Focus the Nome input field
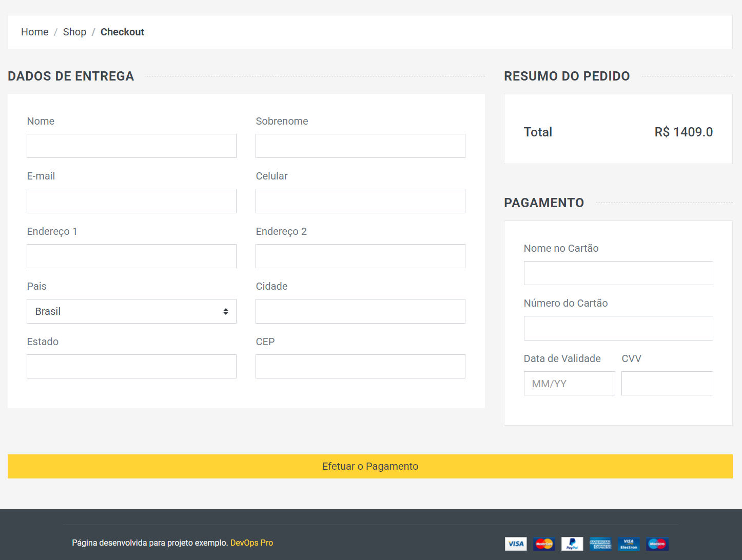This screenshot has height=560, width=742. pos(131,146)
